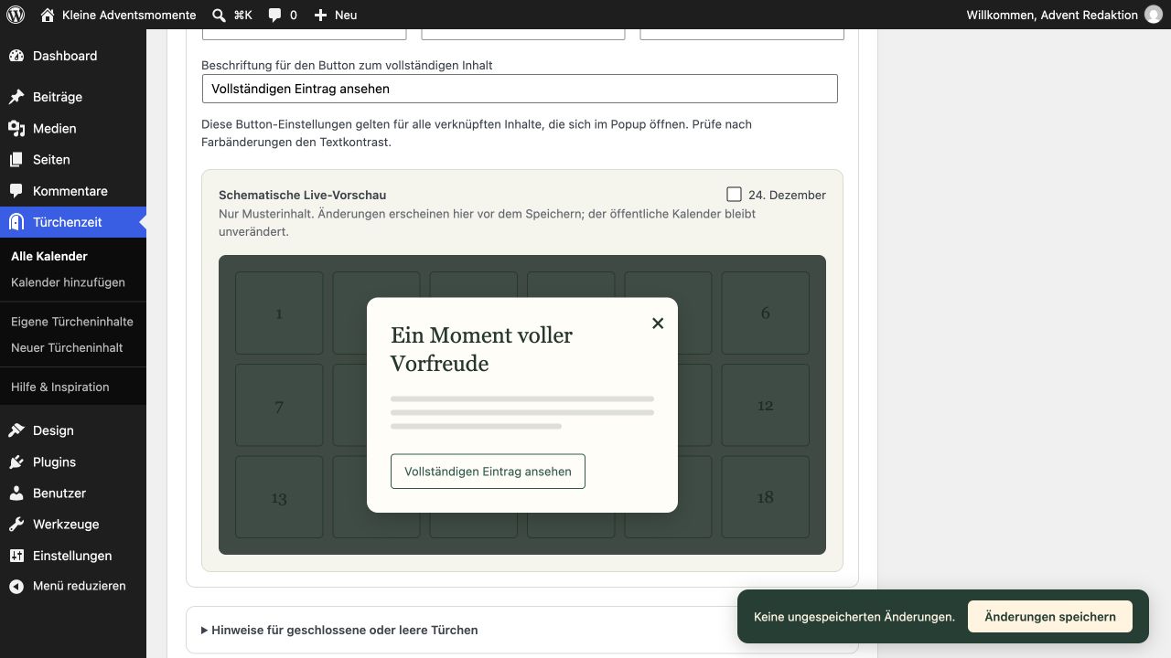The image size is (1171, 658).
Task: Click the Benutzer person icon
Action: click(x=16, y=493)
